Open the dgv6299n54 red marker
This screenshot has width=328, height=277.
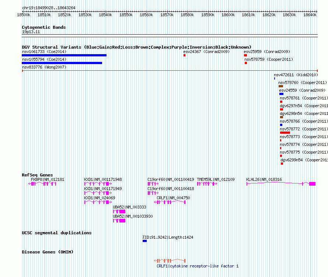pyautogui.click(x=282, y=164)
